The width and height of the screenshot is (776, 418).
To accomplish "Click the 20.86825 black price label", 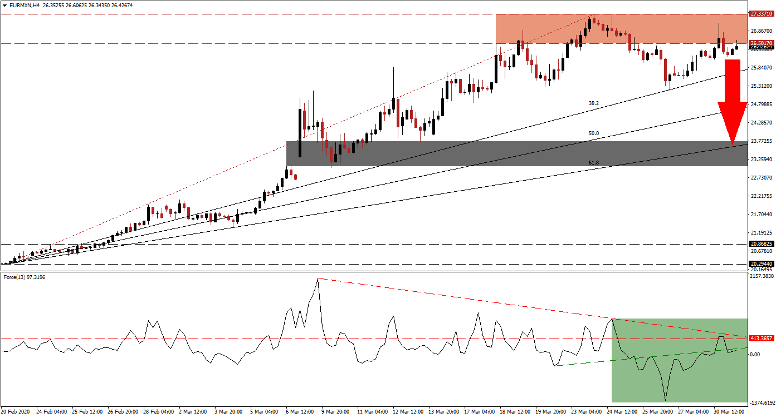I will pyautogui.click(x=761, y=244).
